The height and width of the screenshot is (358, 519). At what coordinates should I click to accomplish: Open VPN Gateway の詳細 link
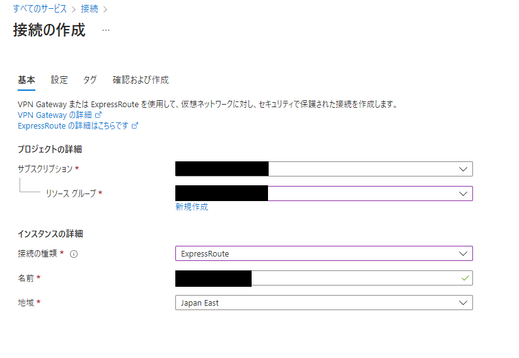point(55,115)
